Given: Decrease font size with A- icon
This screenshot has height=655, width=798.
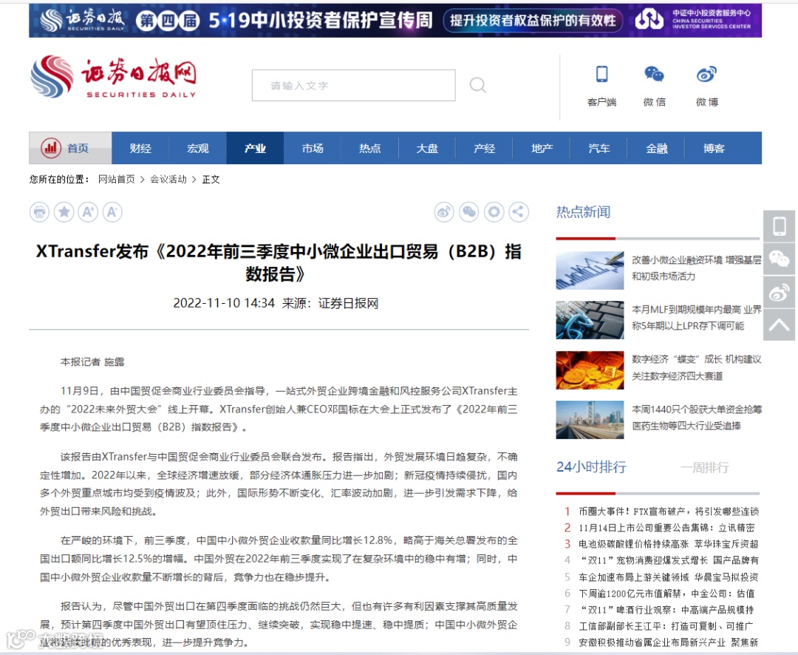Looking at the screenshot, I should click(x=112, y=212).
